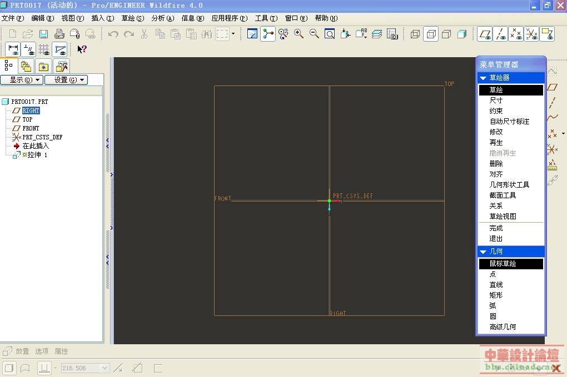567x377 pixels.
Task: Open the 显示 dropdown button
Action: [x=22, y=80]
